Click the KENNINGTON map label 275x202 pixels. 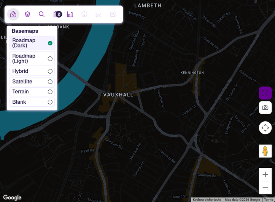(x=192, y=73)
